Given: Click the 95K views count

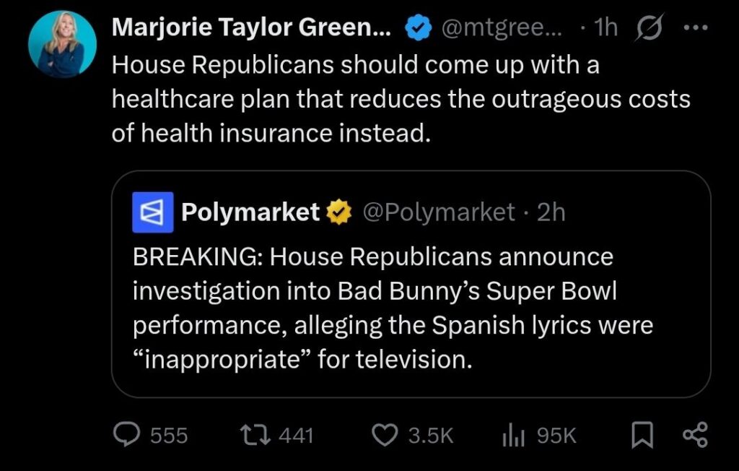Looking at the screenshot, I should [556, 435].
